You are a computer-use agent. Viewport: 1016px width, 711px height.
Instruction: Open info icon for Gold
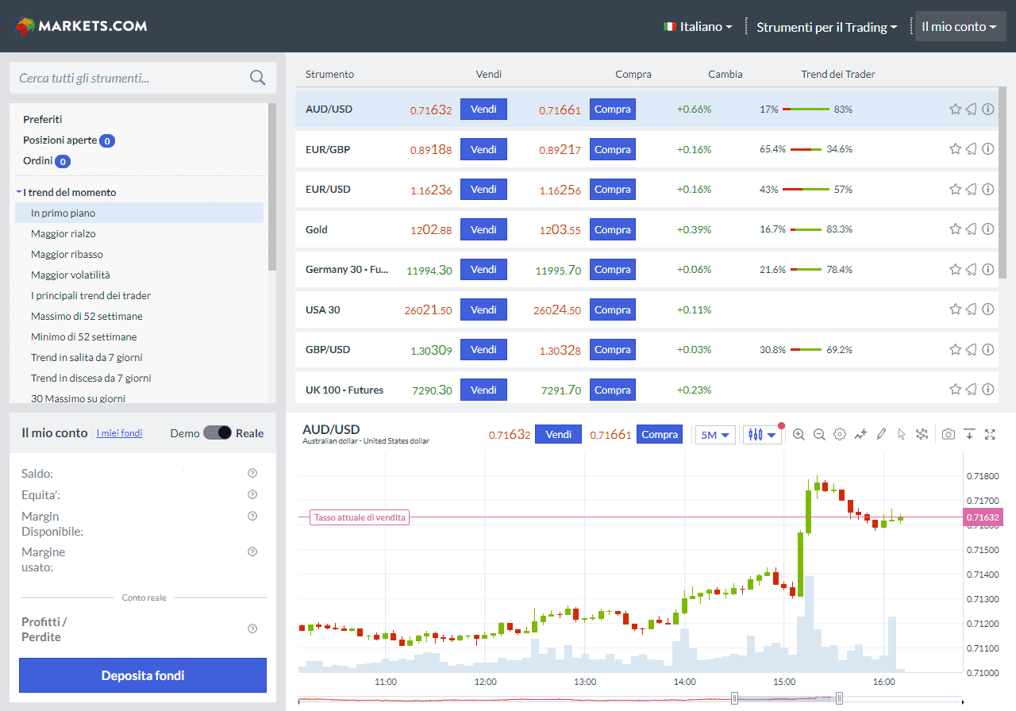click(987, 229)
